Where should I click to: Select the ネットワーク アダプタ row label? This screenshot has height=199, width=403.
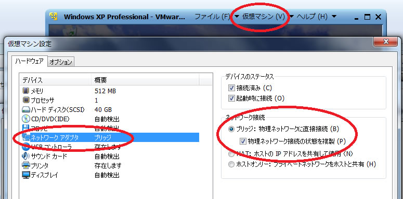[55, 137]
